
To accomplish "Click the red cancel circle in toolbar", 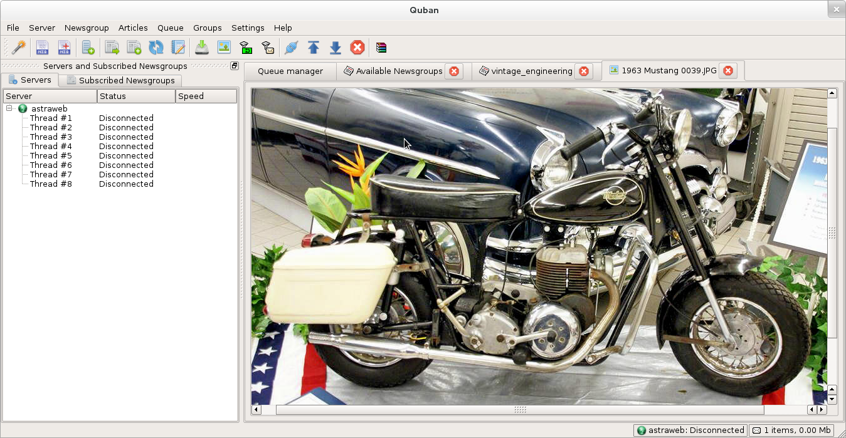I will coord(357,47).
